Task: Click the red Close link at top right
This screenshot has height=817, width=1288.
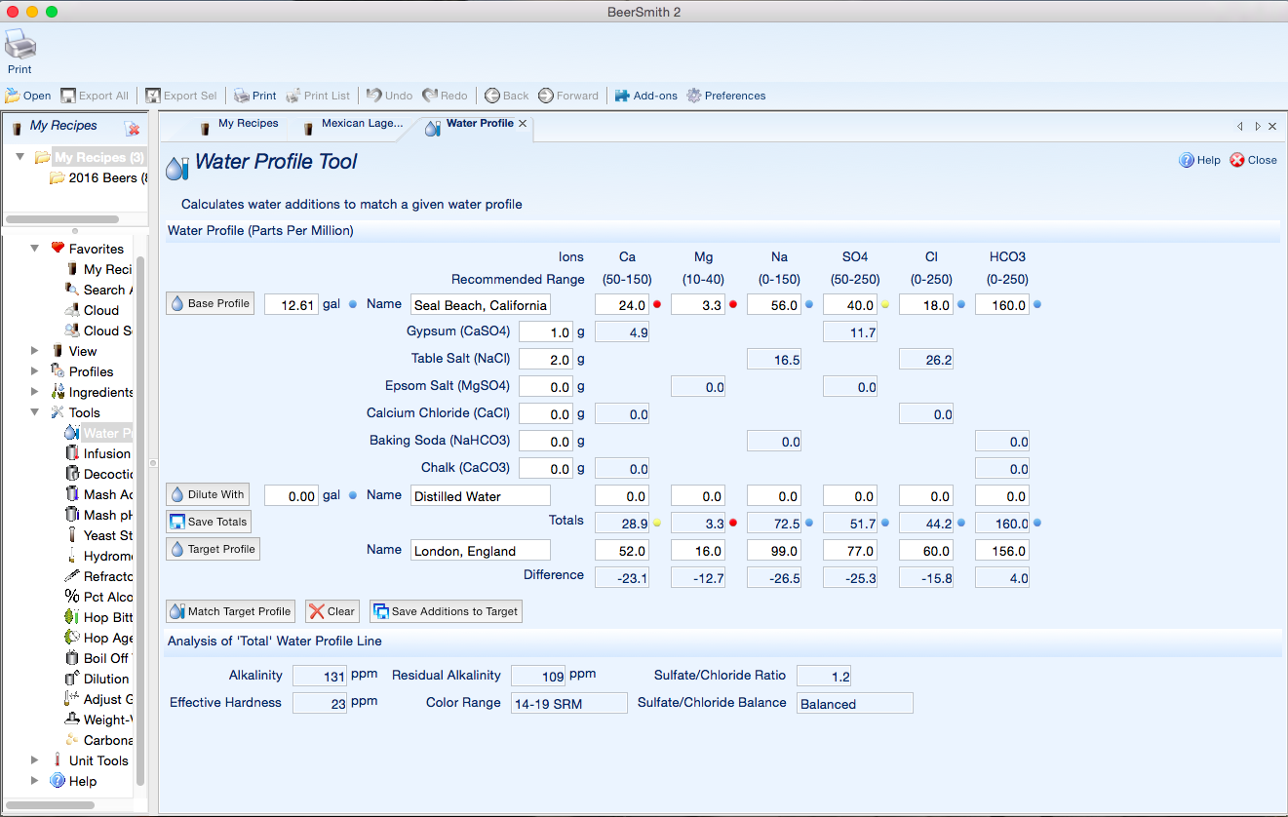Action: pyautogui.click(x=1253, y=160)
